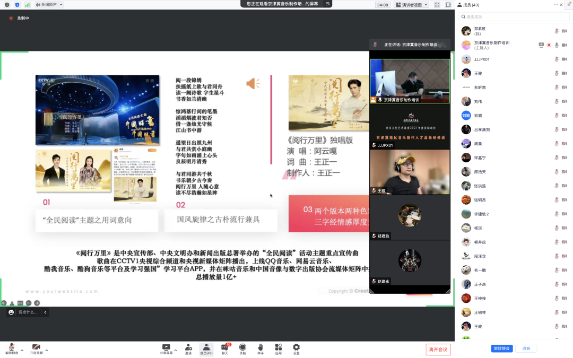
Task: Open the emoji reaction smiley icon
Action: point(11,312)
